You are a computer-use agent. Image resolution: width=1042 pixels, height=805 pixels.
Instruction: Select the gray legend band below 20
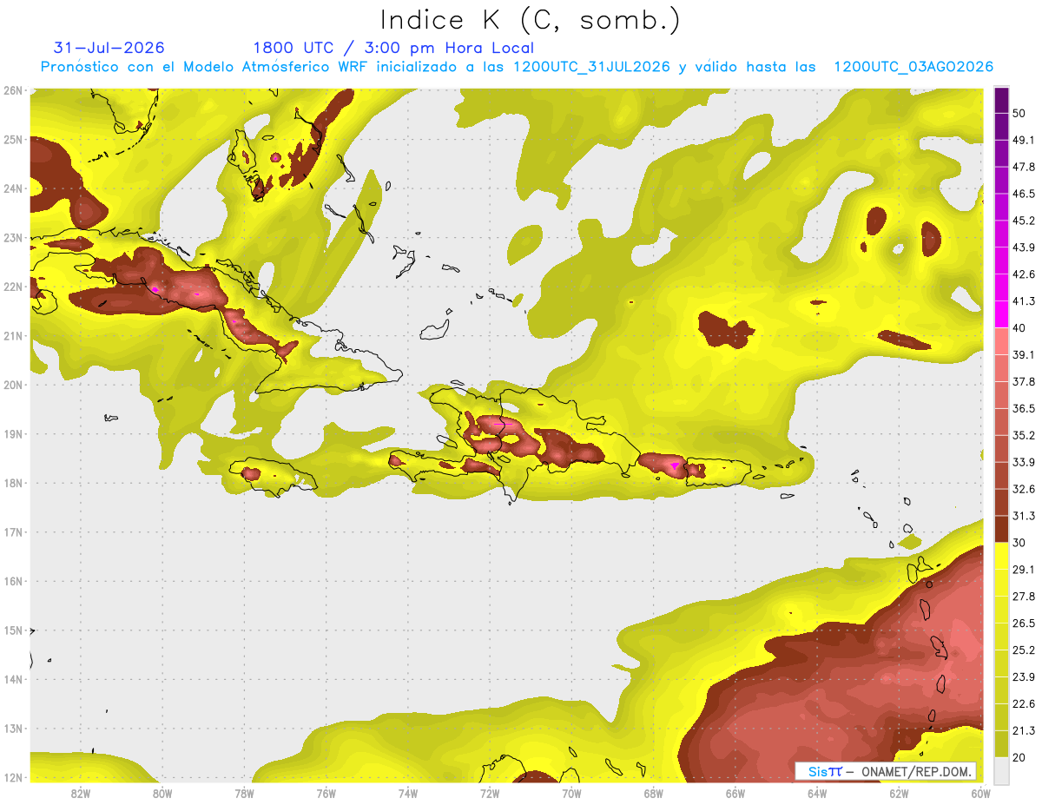pos(1001,769)
